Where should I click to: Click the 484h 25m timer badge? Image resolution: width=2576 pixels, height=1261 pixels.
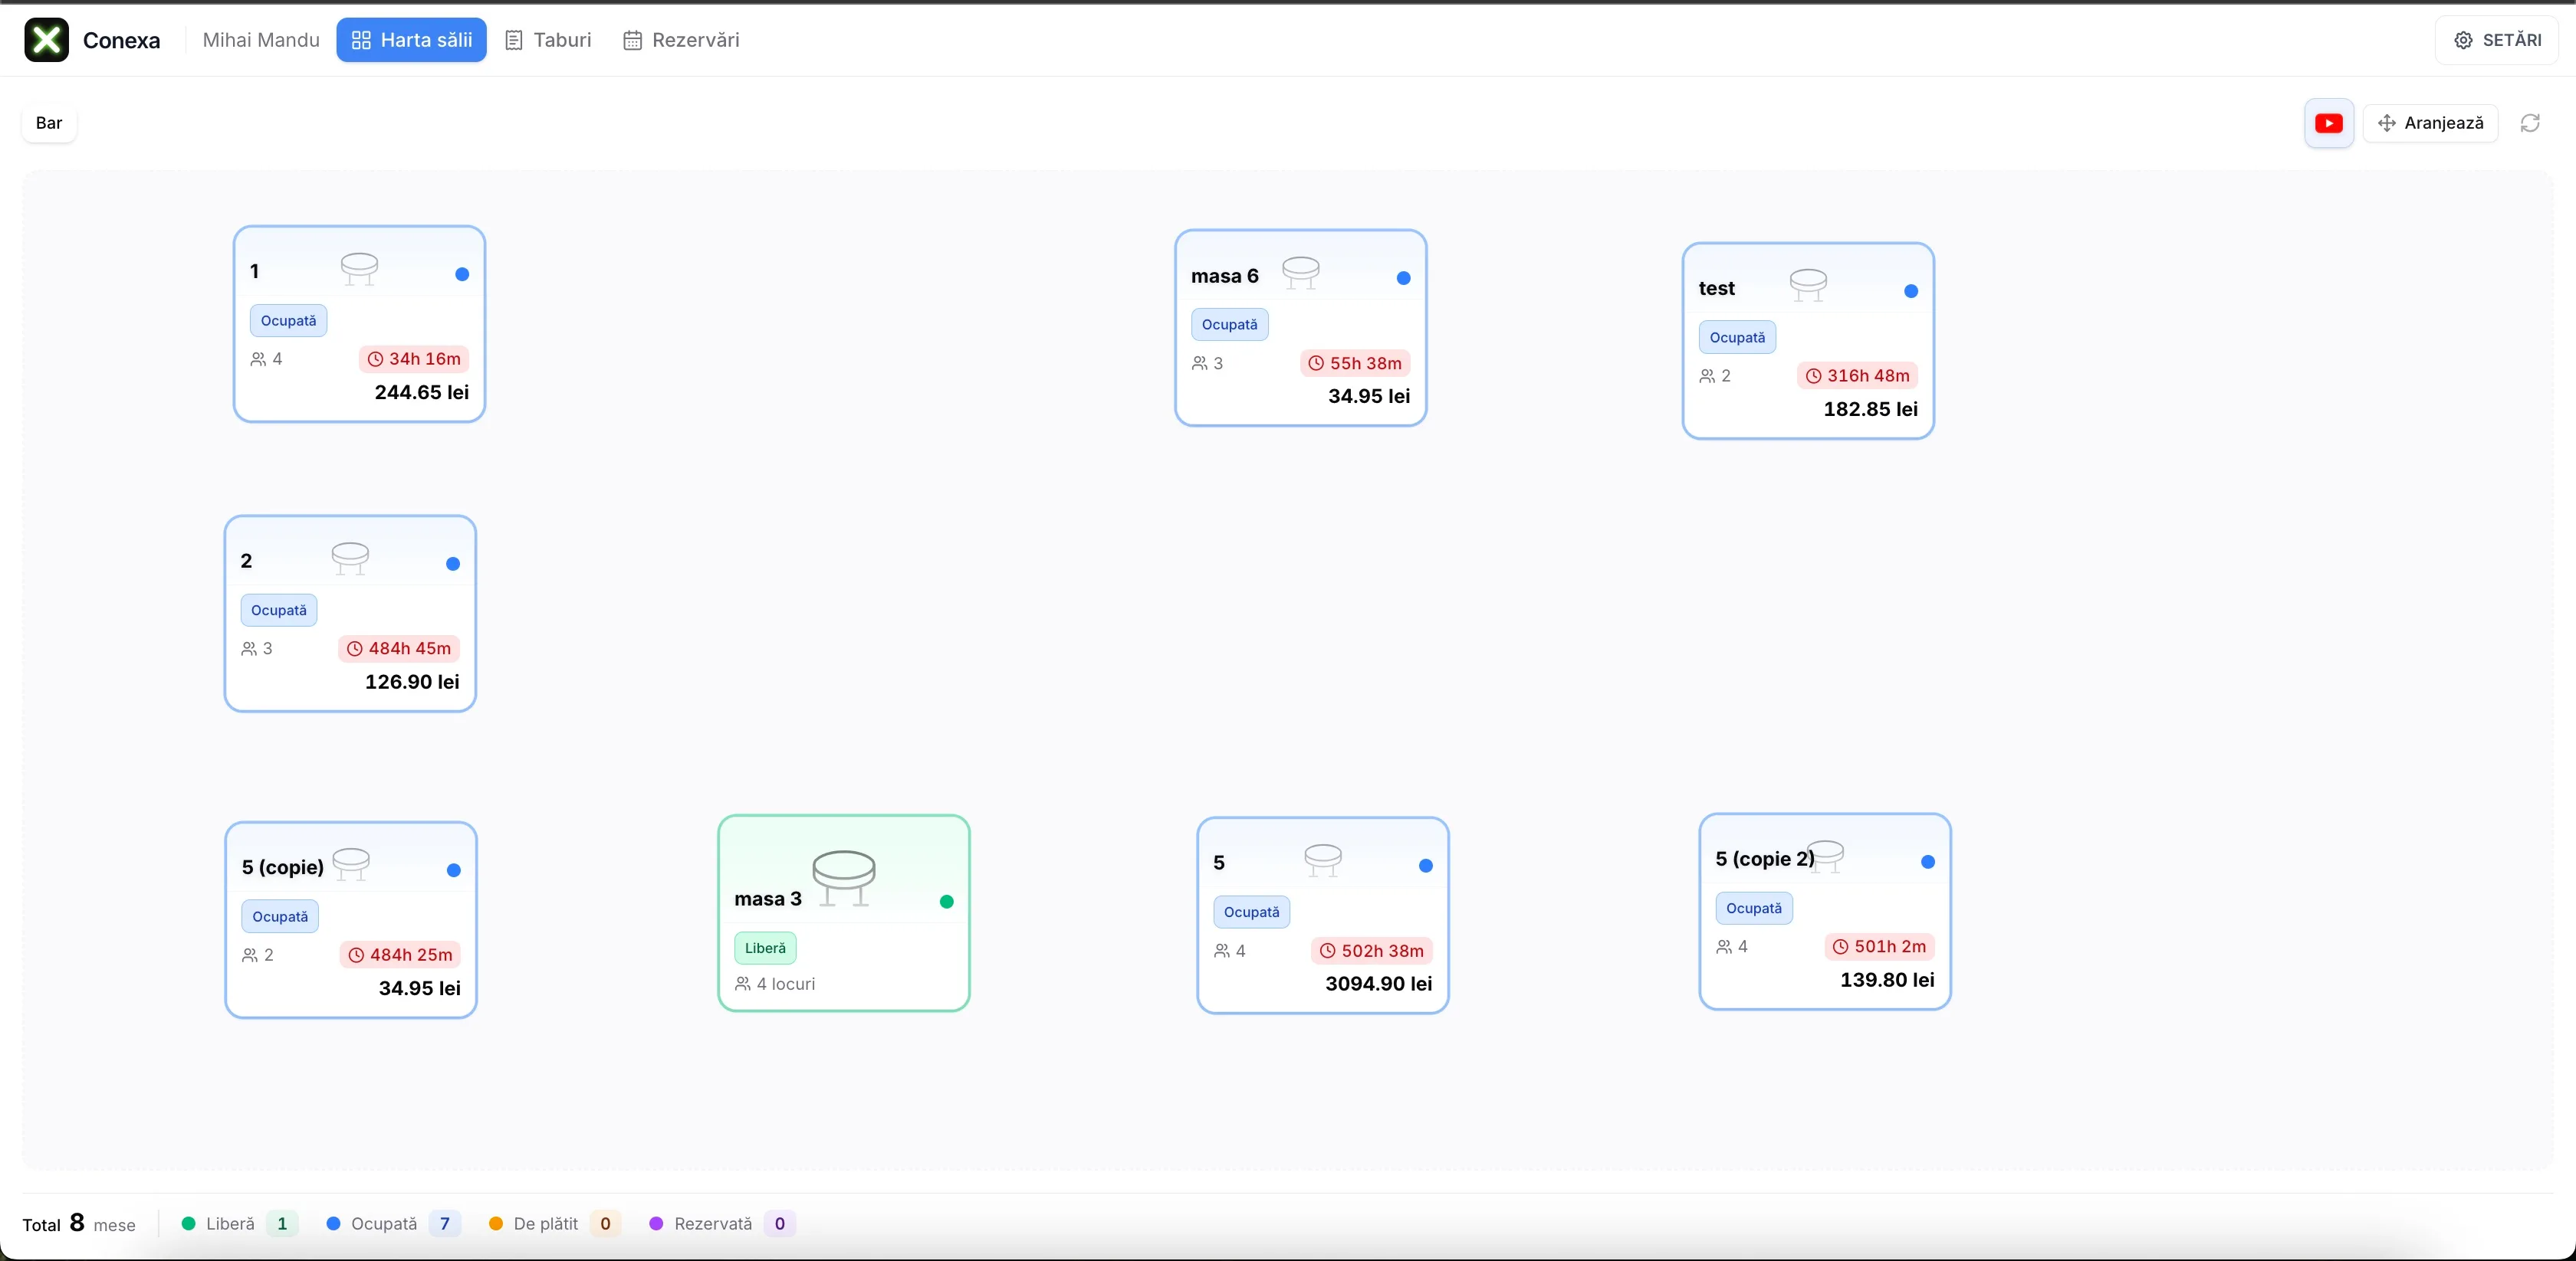tap(400, 955)
